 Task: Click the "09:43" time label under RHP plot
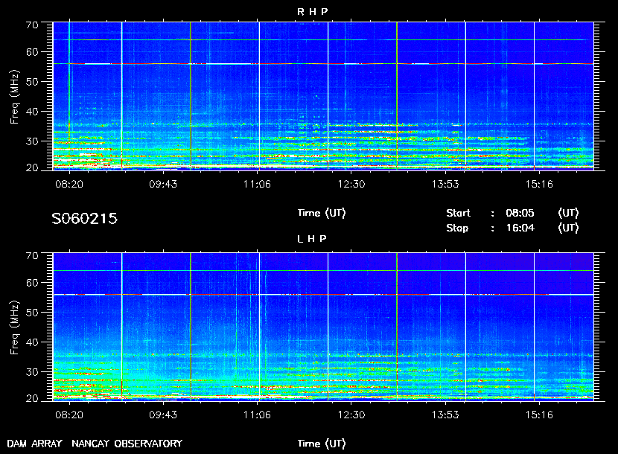(163, 184)
